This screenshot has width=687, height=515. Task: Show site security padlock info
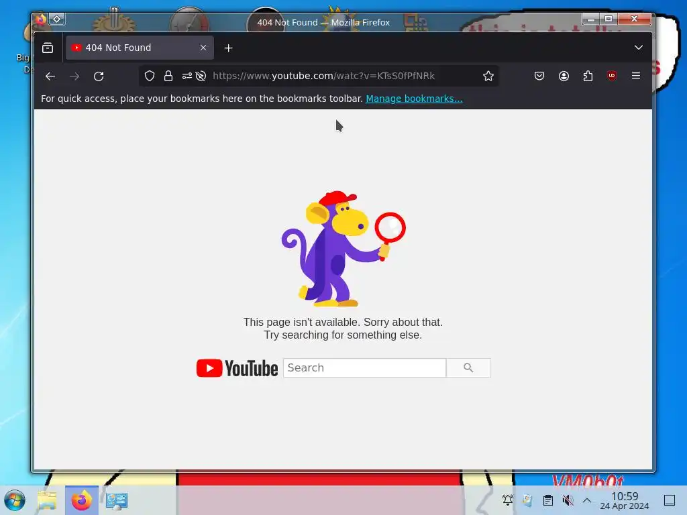pyautogui.click(x=168, y=76)
